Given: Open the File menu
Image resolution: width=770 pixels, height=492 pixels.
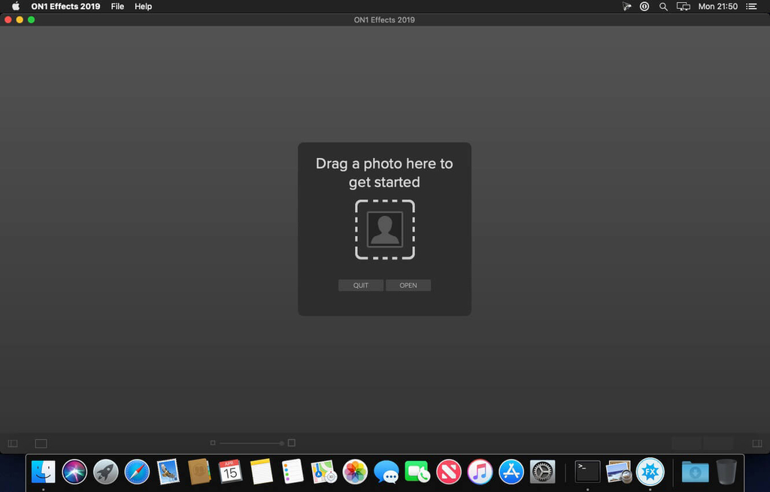Looking at the screenshot, I should [117, 6].
